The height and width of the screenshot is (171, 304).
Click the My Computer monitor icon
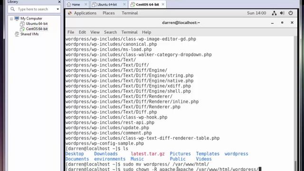pos(17,19)
